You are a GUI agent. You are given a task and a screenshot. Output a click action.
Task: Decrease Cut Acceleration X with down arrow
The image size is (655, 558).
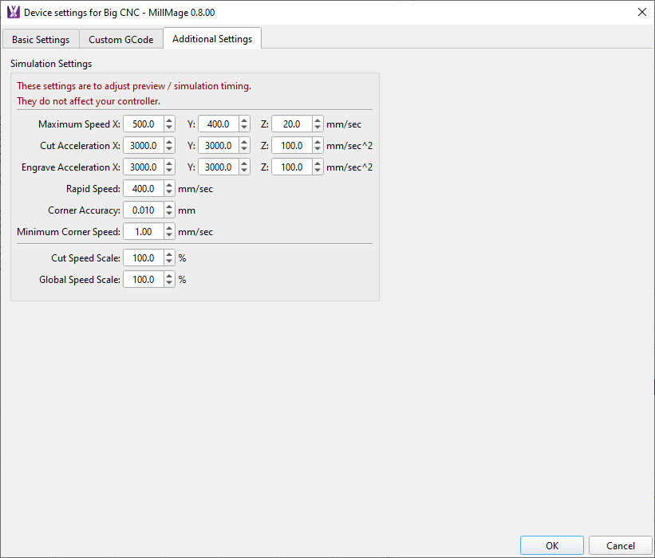pos(169,150)
